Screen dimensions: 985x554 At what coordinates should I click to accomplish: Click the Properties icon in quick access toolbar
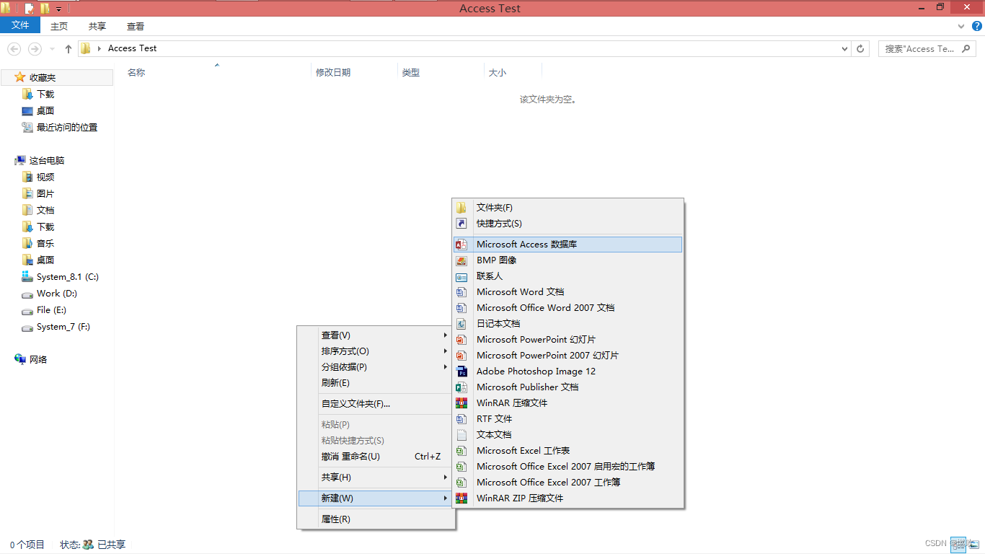[x=30, y=9]
